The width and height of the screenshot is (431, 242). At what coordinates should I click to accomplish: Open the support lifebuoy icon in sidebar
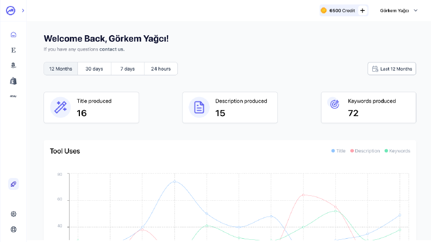[14, 230]
